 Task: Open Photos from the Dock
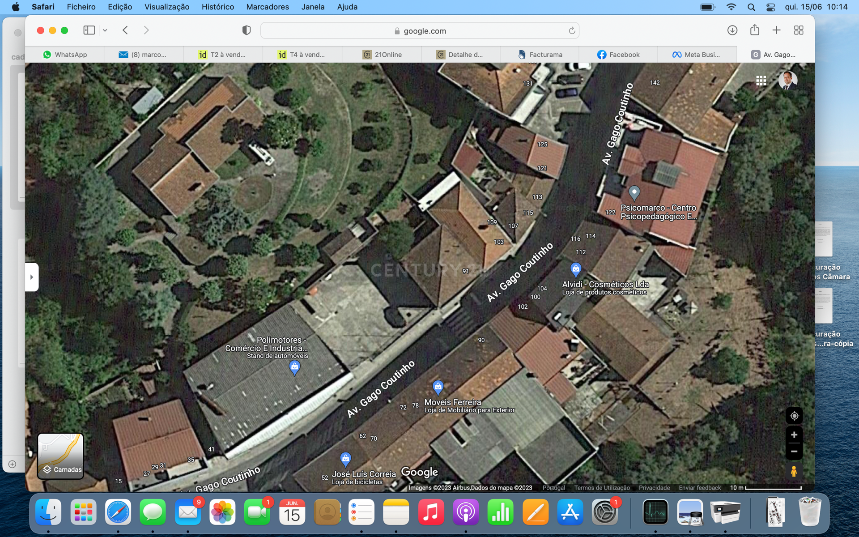[222, 512]
